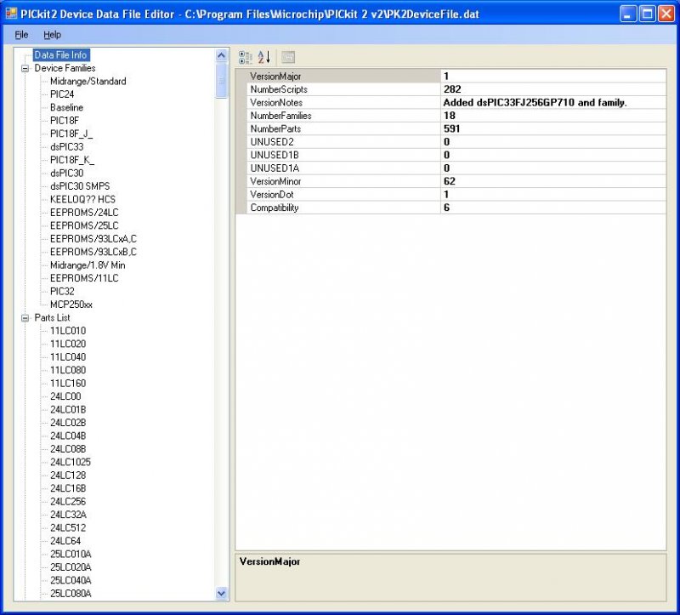Open the Help menu
The width and height of the screenshot is (680, 615).
52,35
